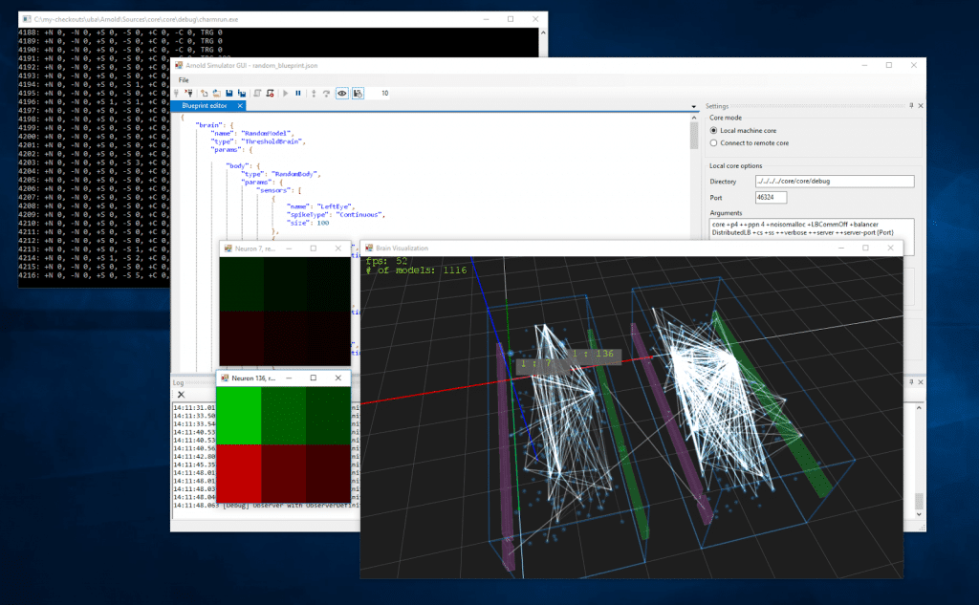Open the document list dropdown arrow
This screenshot has height=605, width=979.
point(694,107)
